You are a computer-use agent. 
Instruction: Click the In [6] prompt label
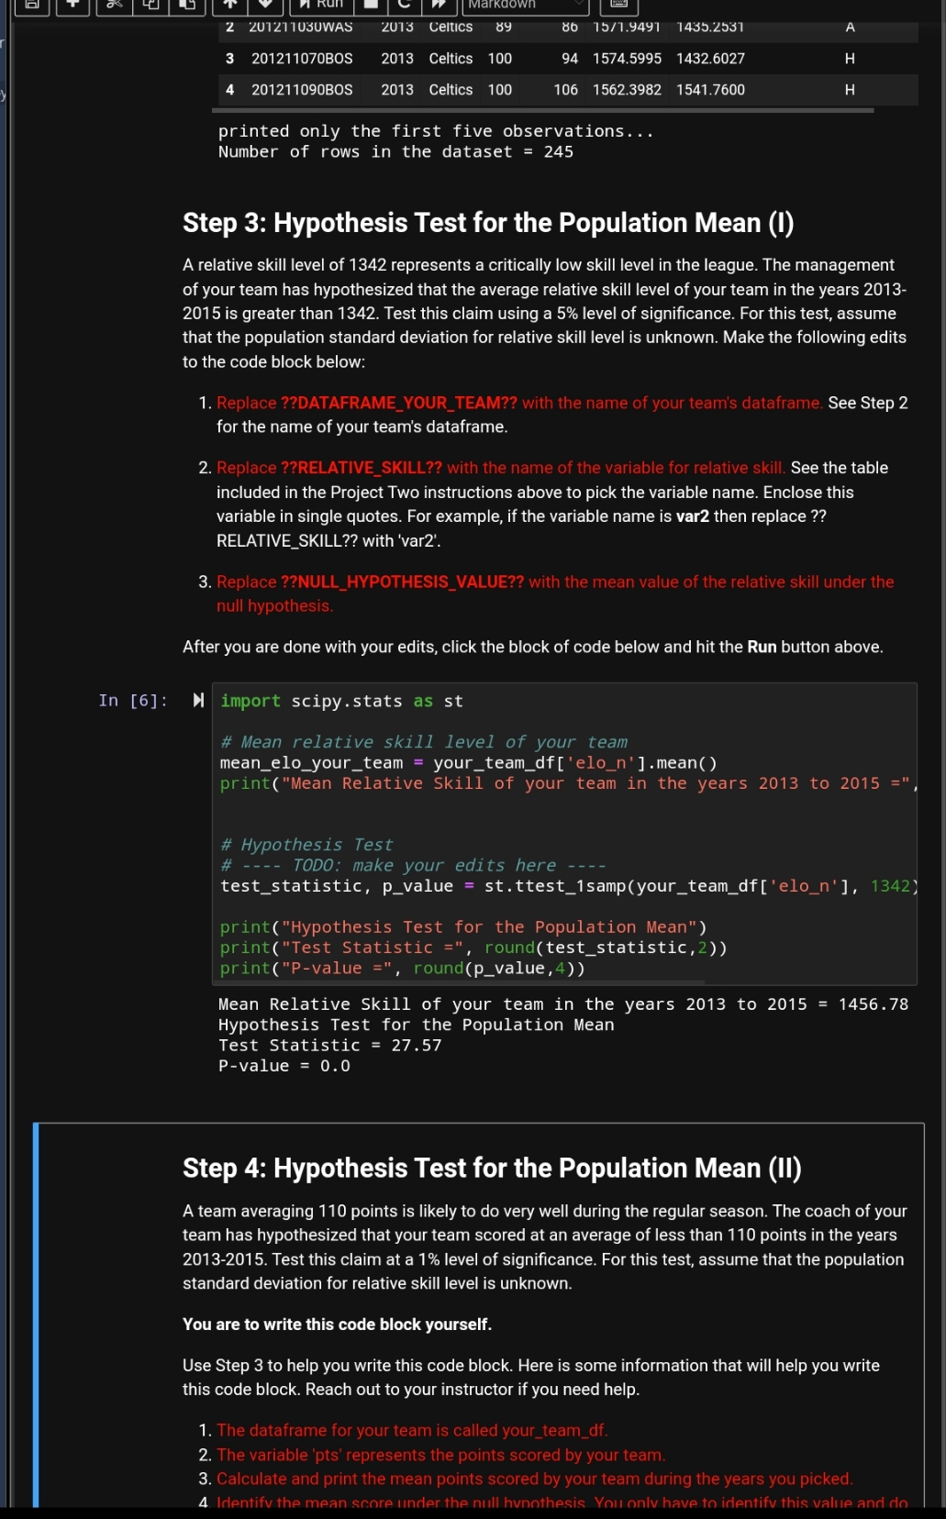click(x=133, y=701)
